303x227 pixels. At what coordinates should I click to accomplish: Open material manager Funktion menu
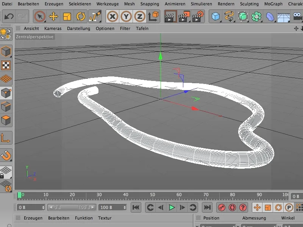coord(84,218)
